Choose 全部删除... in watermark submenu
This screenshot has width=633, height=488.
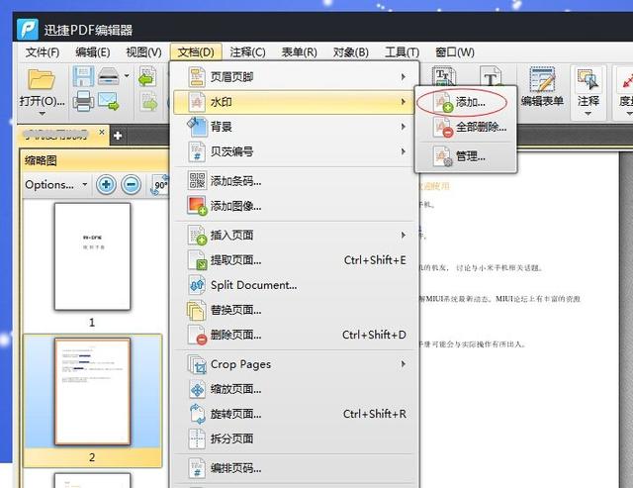pyautogui.click(x=466, y=128)
